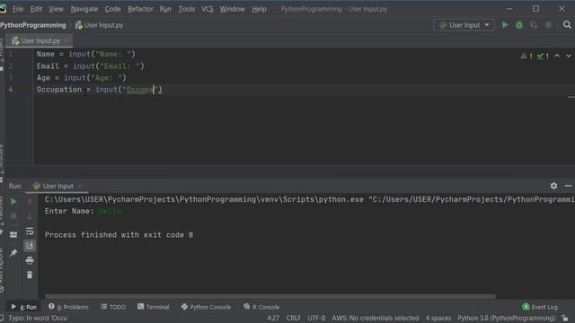Viewport: 575px width, 323px height.
Task: Hide the Run tool window
Action: click(x=568, y=186)
